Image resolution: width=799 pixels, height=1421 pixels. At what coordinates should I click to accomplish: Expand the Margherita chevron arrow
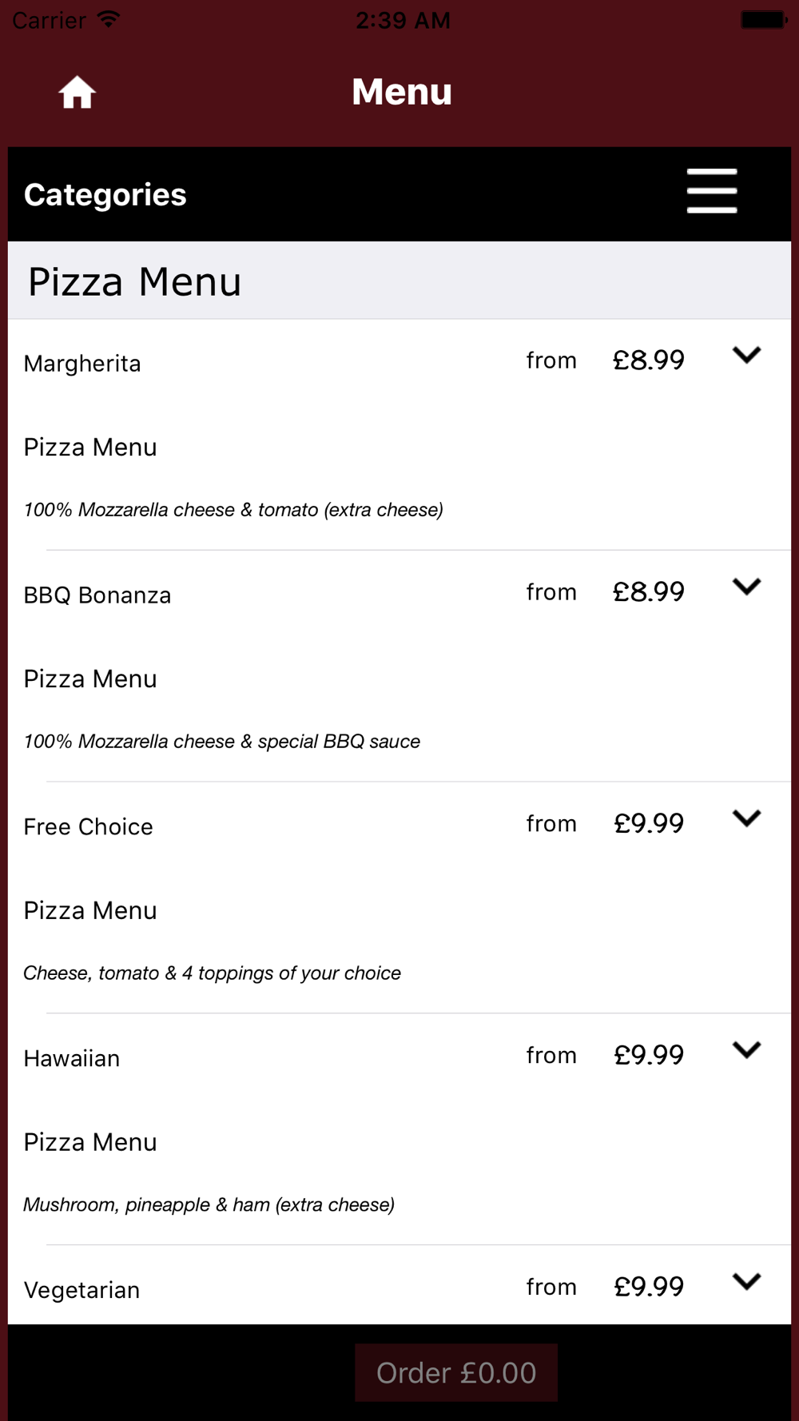tap(746, 355)
